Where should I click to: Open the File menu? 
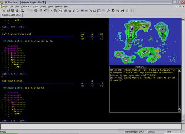click(x=6, y=6)
